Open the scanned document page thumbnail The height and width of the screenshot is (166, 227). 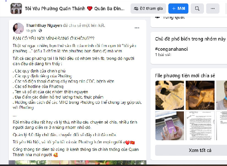tap(200, 126)
